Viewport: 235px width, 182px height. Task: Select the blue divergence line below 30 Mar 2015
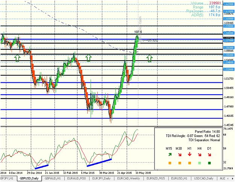99,163
